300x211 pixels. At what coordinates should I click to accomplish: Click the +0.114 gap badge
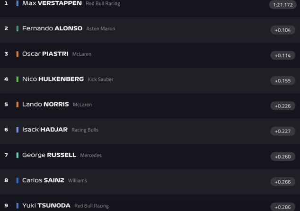(x=283, y=55)
